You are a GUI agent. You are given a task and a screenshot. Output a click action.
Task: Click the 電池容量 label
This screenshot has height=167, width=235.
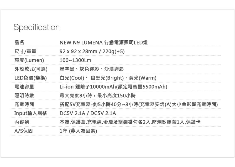click(24, 87)
